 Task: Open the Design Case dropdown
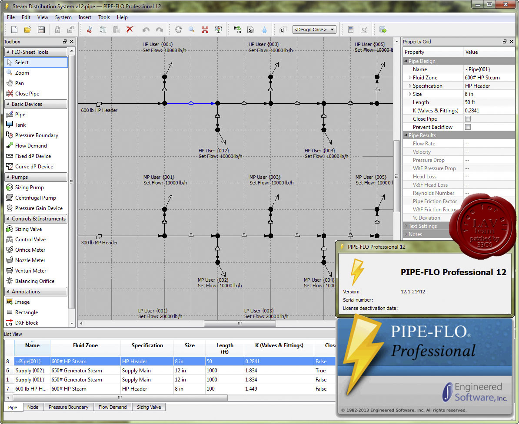point(314,30)
